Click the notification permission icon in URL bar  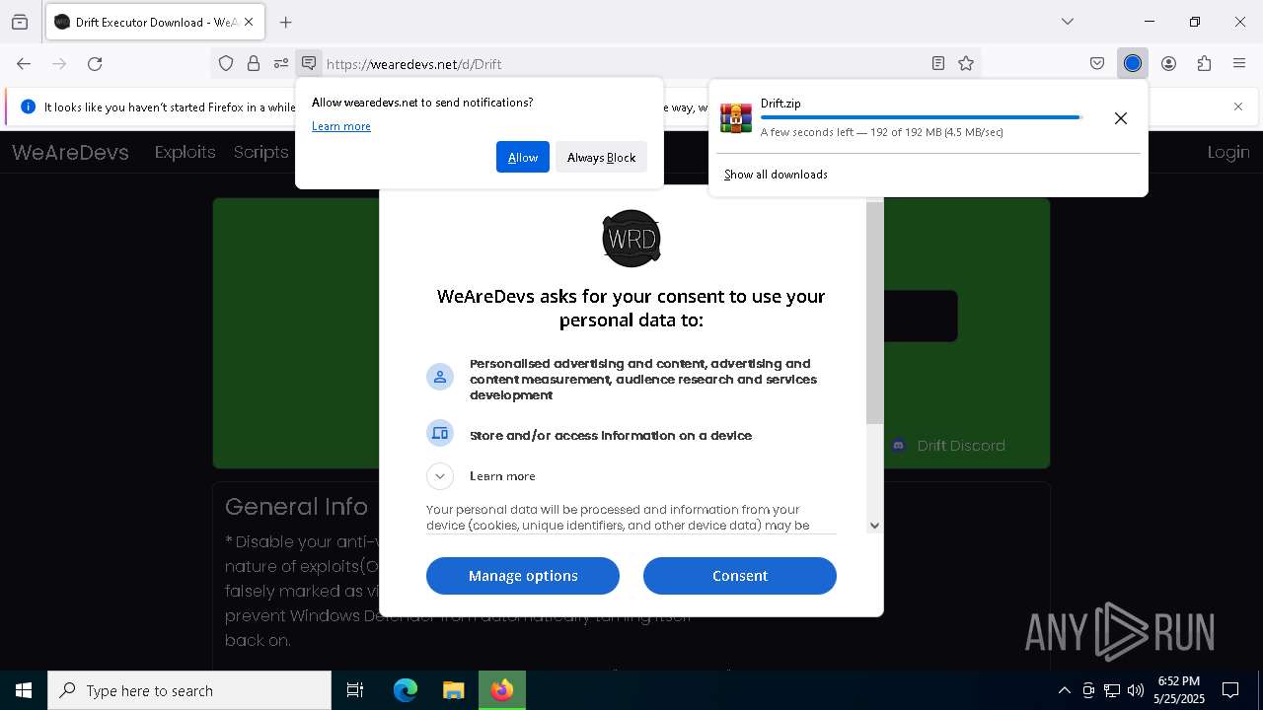tap(309, 63)
